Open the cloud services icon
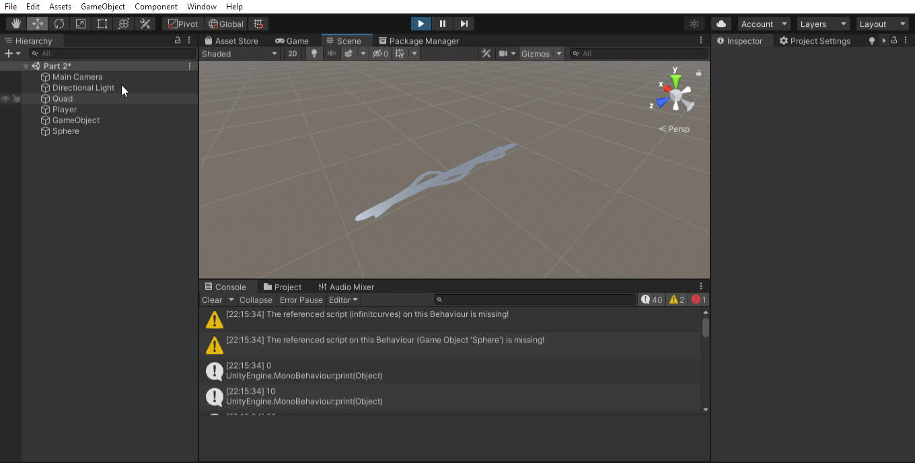The image size is (915, 463). tap(721, 24)
